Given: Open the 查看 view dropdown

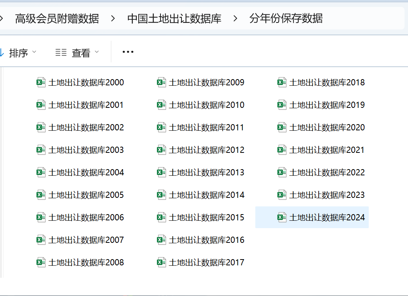Looking at the screenshot, I should [77, 52].
